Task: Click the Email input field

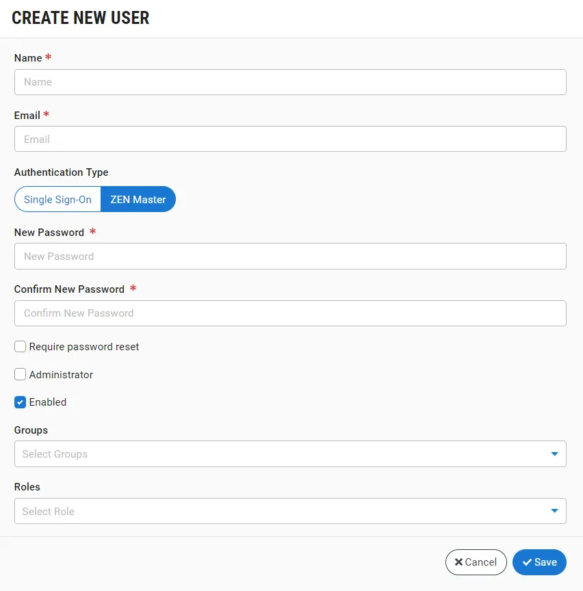Action: pyautogui.click(x=290, y=139)
